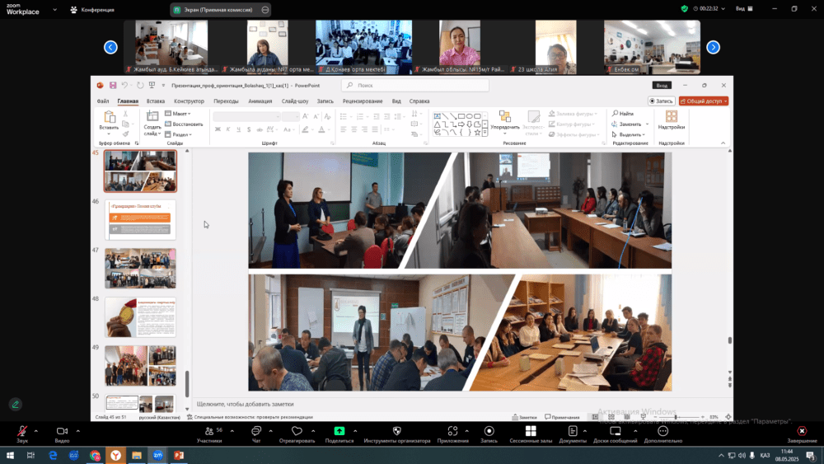Click Zoom Отреагировать heart icon
Viewport: 824px width, 464px height.
point(297,431)
